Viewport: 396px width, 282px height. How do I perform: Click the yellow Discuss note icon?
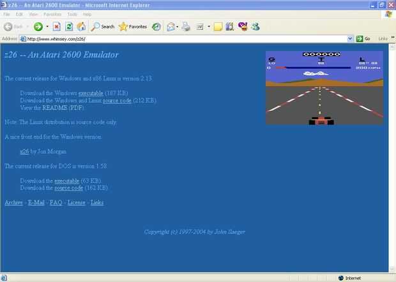pyautogui.click(x=218, y=27)
